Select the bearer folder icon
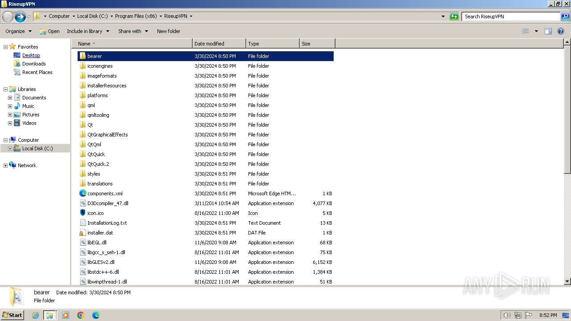Screen dimensions: 571x321 (83, 56)
